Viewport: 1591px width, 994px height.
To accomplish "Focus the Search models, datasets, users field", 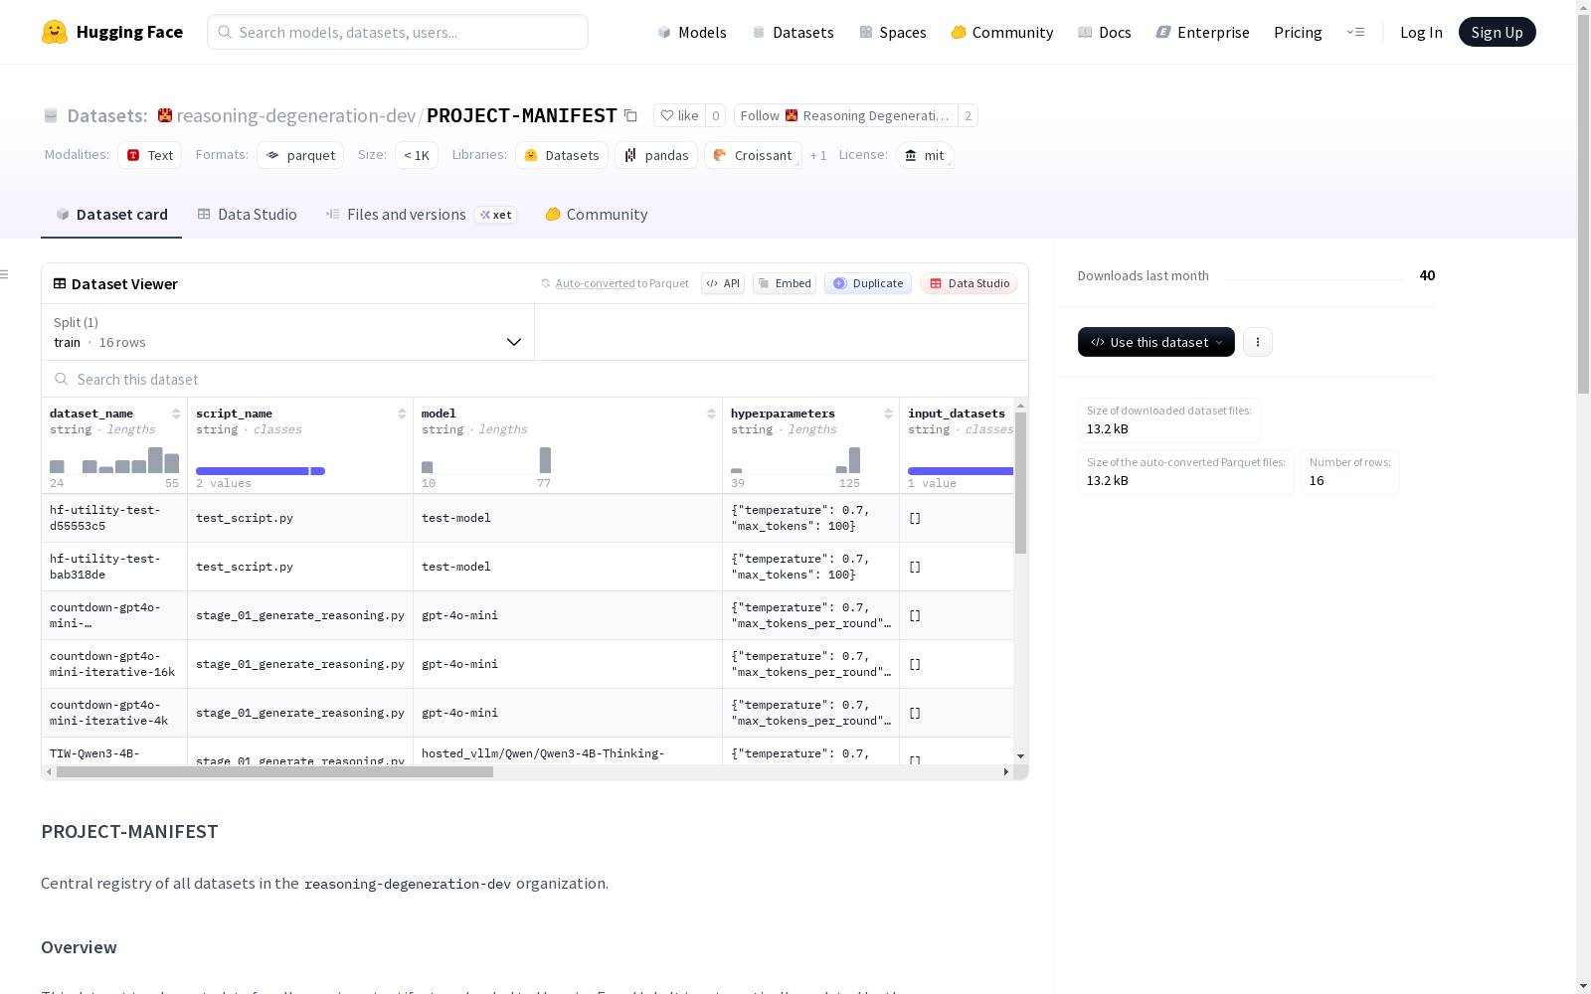I will click(x=398, y=32).
